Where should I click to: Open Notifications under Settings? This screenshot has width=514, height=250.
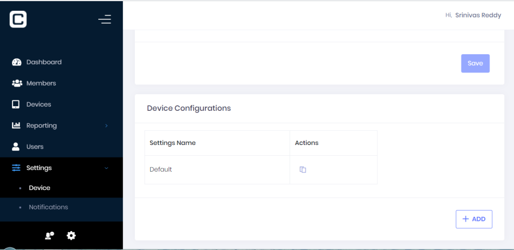tap(48, 207)
